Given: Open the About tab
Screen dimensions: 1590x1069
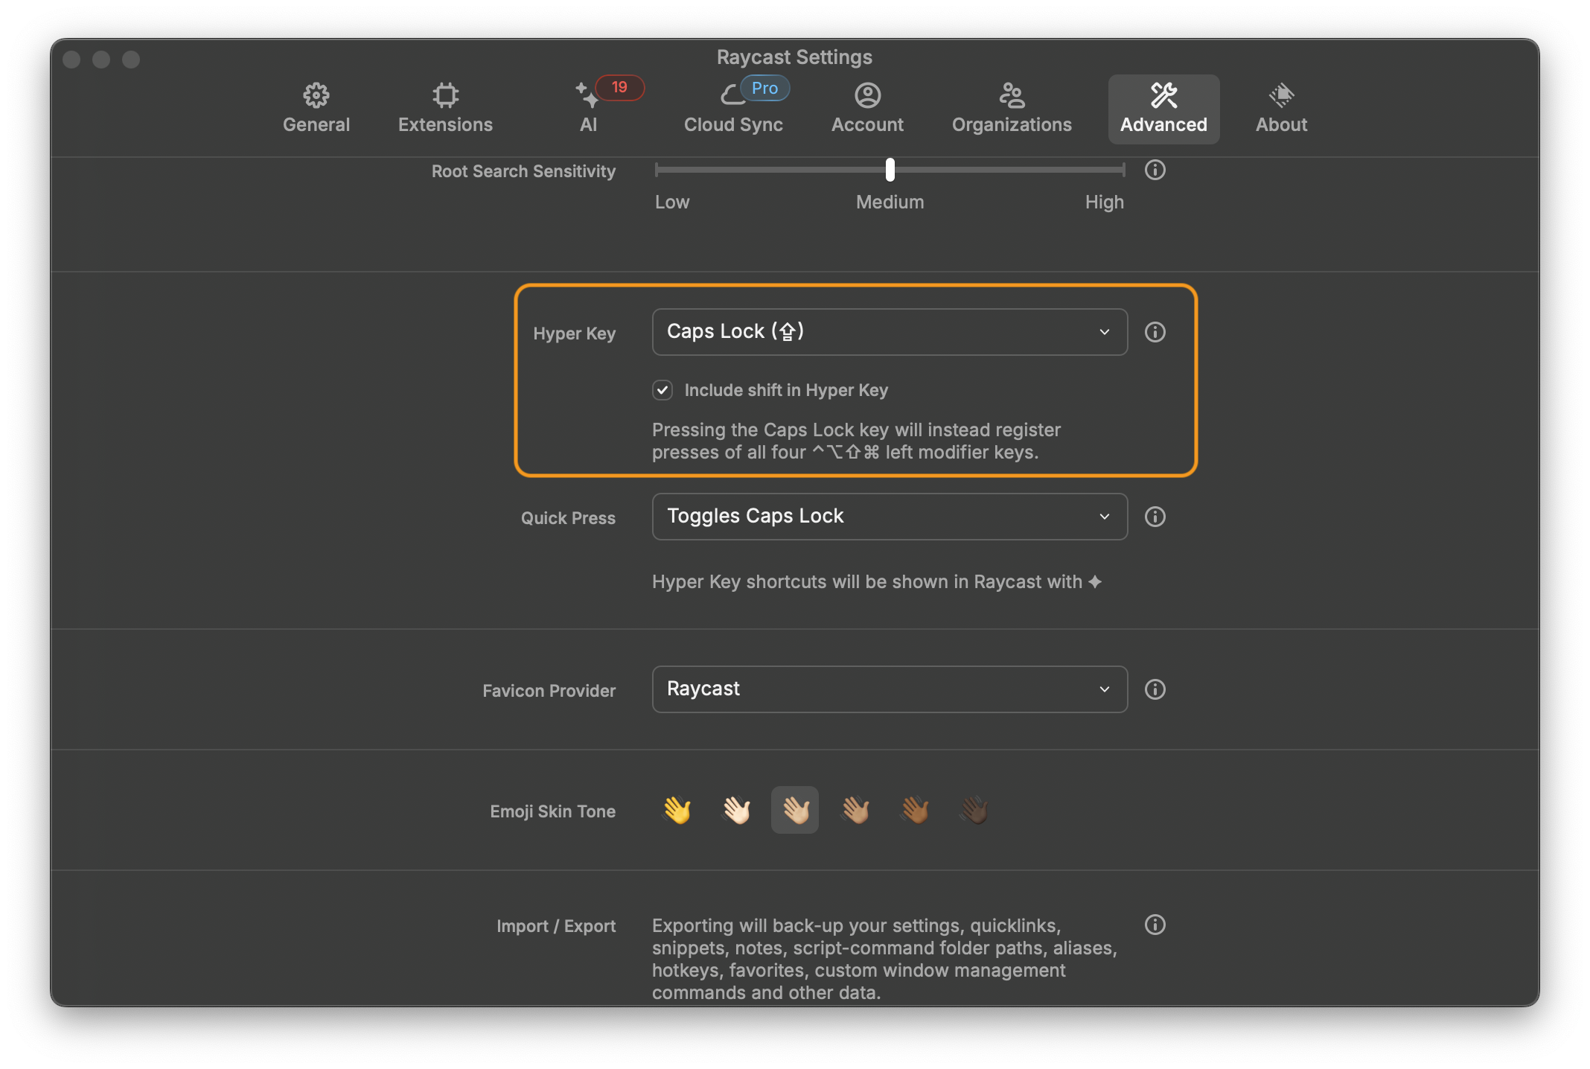Looking at the screenshot, I should (1281, 109).
